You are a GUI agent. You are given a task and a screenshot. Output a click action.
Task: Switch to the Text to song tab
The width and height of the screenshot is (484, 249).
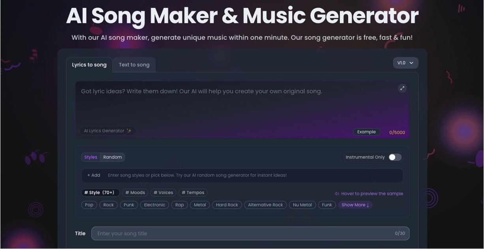(x=134, y=64)
